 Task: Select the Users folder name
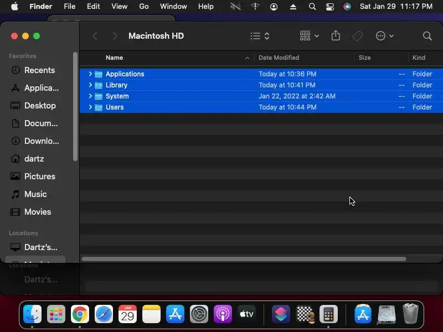(x=115, y=107)
